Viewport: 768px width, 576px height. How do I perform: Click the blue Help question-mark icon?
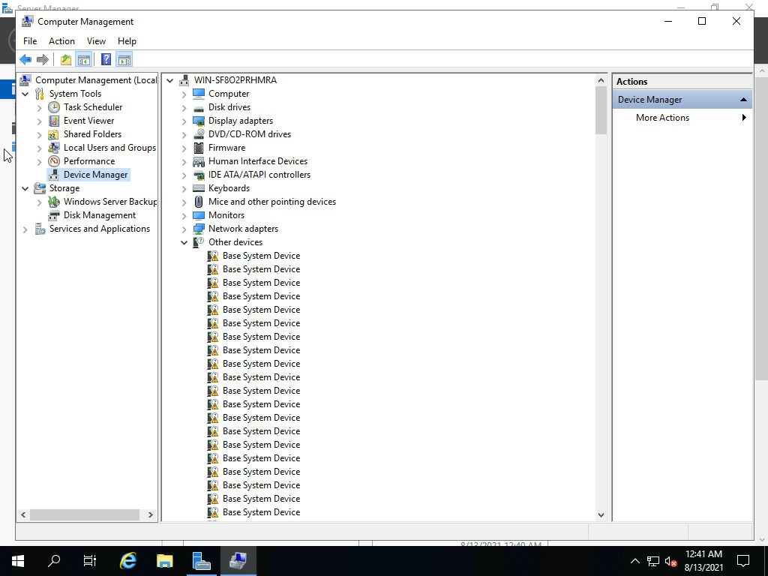coord(106,60)
